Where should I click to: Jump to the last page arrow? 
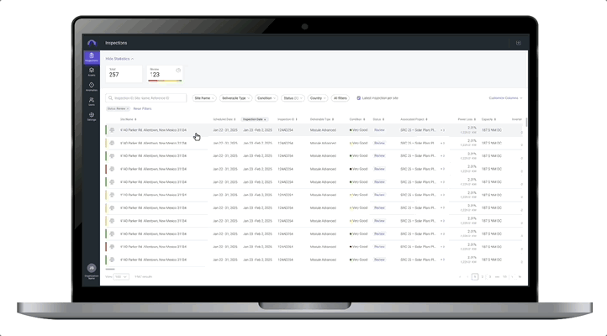pyautogui.click(x=520, y=277)
